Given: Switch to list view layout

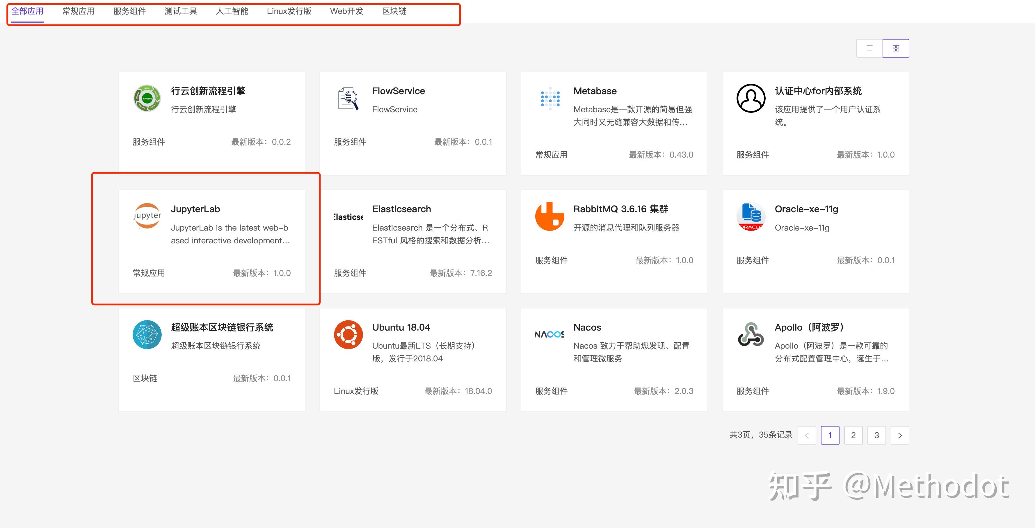Looking at the screenshot, I should [x=869, y=48].
